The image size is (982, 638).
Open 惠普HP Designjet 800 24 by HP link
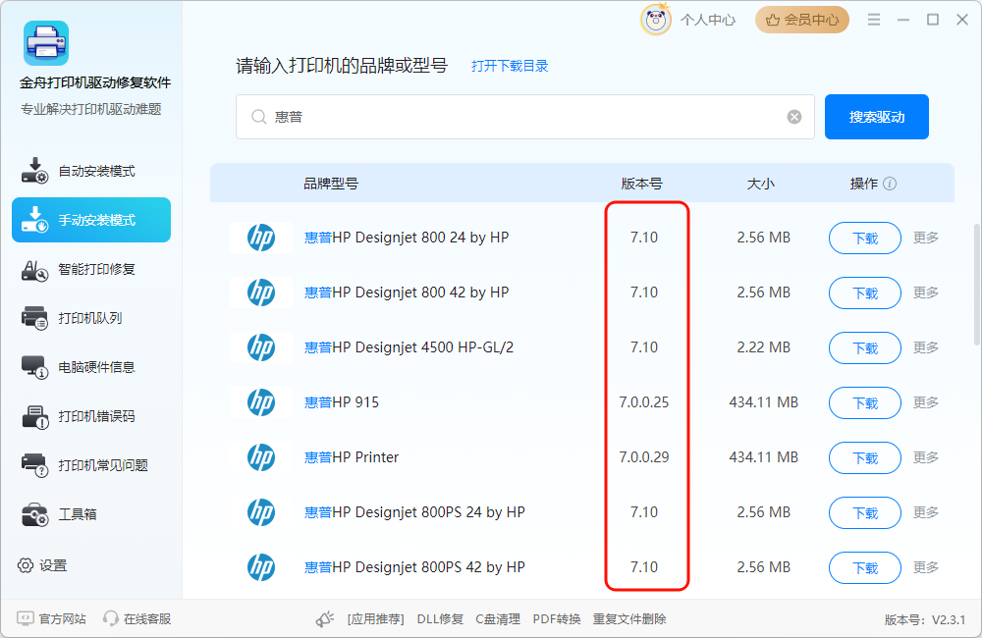(407, 238)
